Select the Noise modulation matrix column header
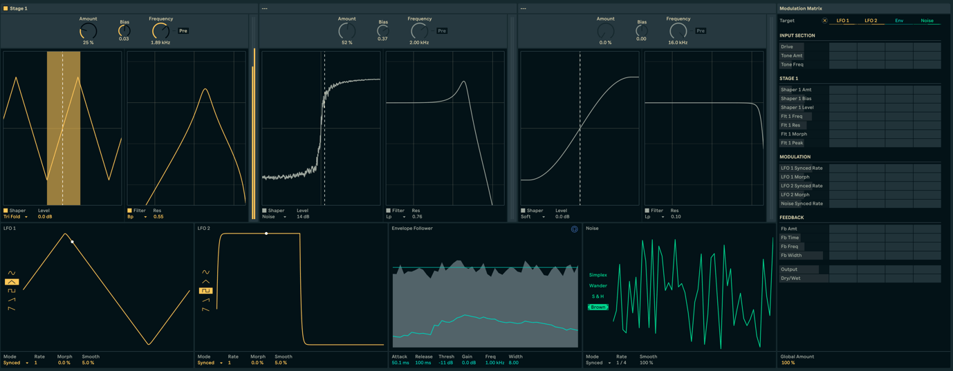This screenshot has width=953, height=371. point(927,21)
